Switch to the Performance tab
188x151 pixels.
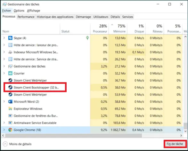point(26,17)
